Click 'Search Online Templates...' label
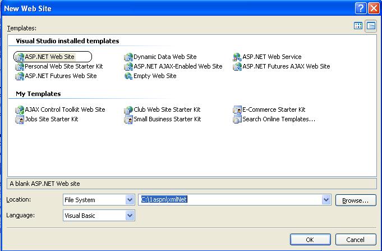The image size is (382, 251). [x=279, y=119]
